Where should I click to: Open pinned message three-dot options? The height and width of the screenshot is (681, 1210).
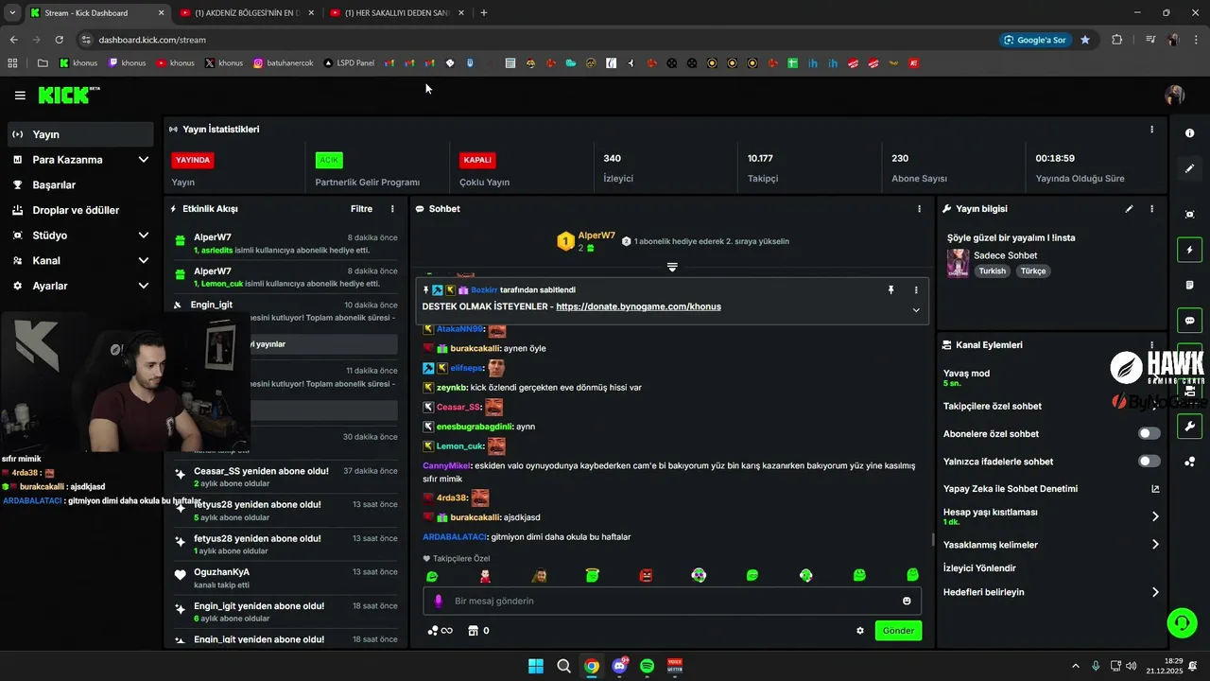915,290
